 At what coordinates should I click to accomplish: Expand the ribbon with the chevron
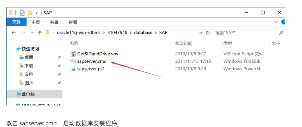(x=276, y=22)
